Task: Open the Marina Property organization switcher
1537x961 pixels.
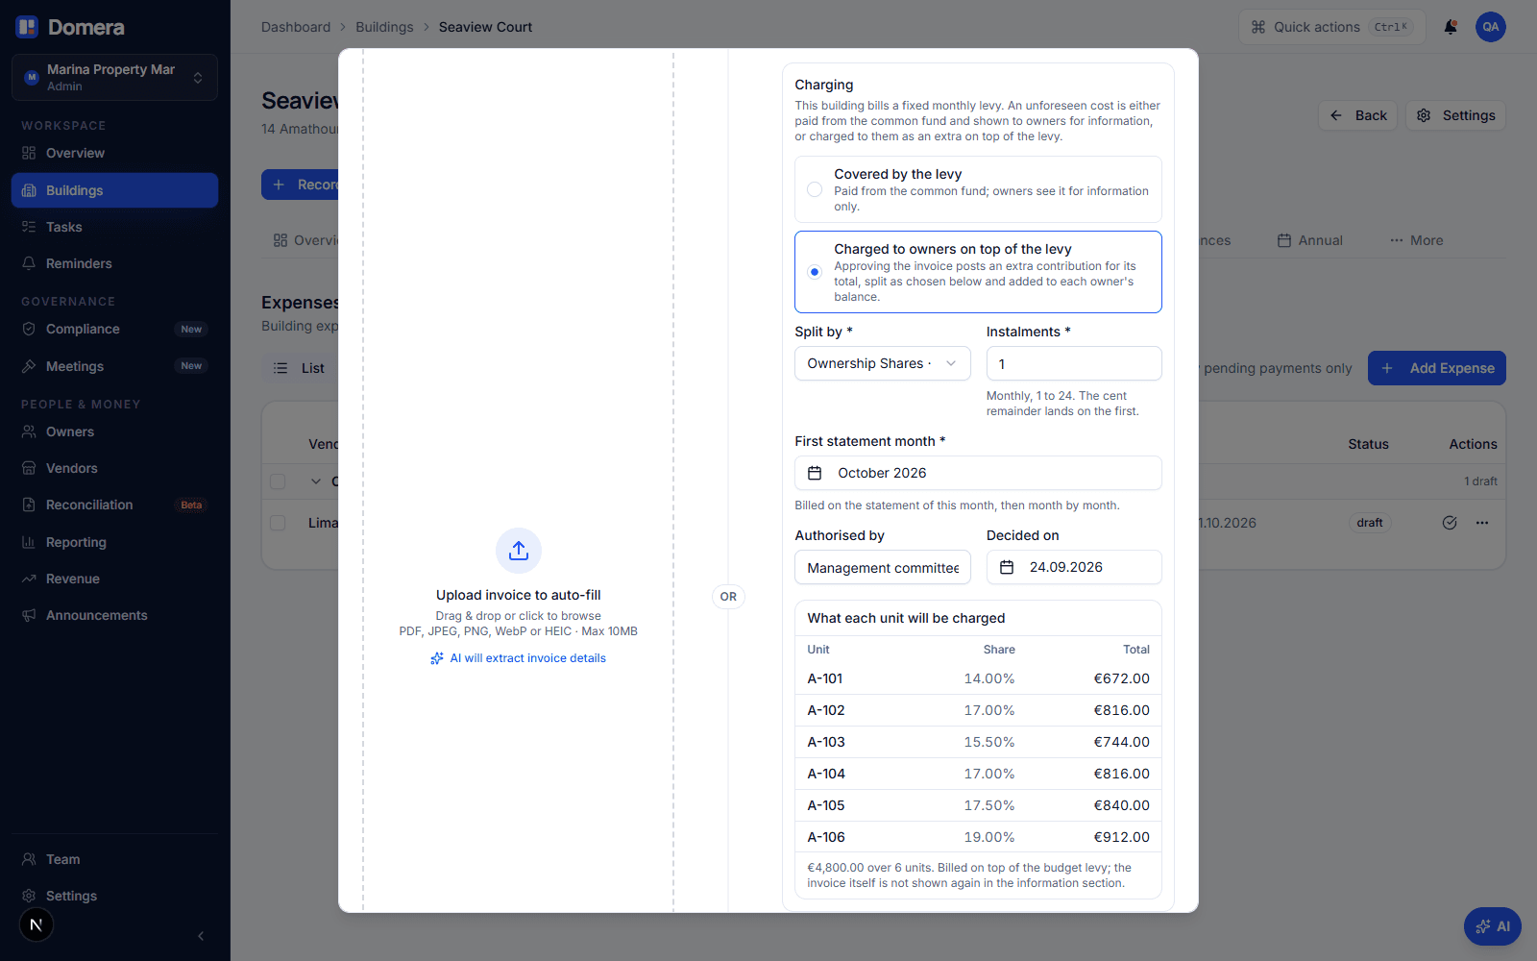Action: coord(115,77)
